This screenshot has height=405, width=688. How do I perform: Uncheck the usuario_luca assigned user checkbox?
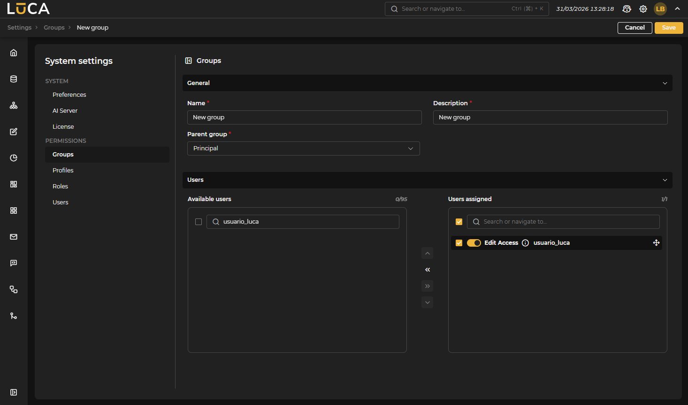coord(459,243)
